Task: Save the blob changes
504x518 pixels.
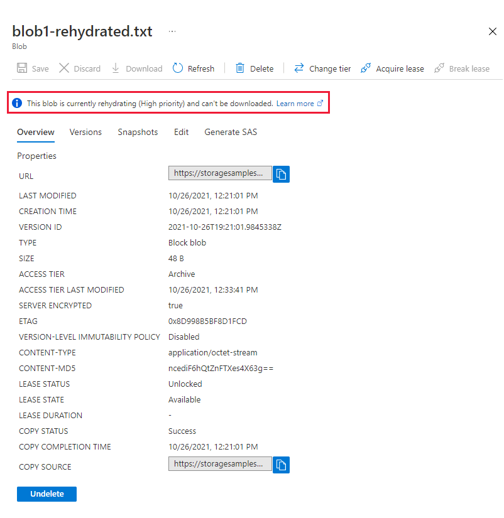Action: pyautogui.click(x=32, y=68)
